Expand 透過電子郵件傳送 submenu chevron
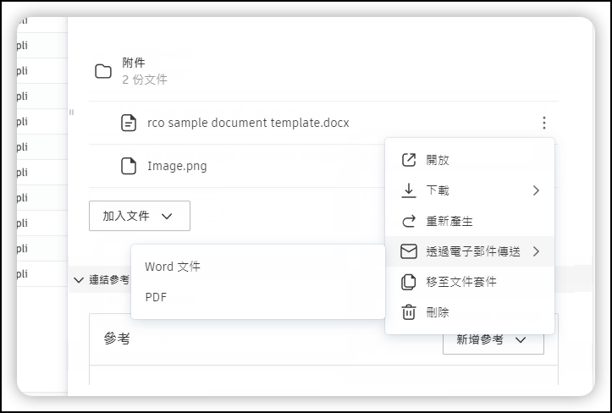The height and width of the screenshot is (413, 612). (x=536, y=251)
